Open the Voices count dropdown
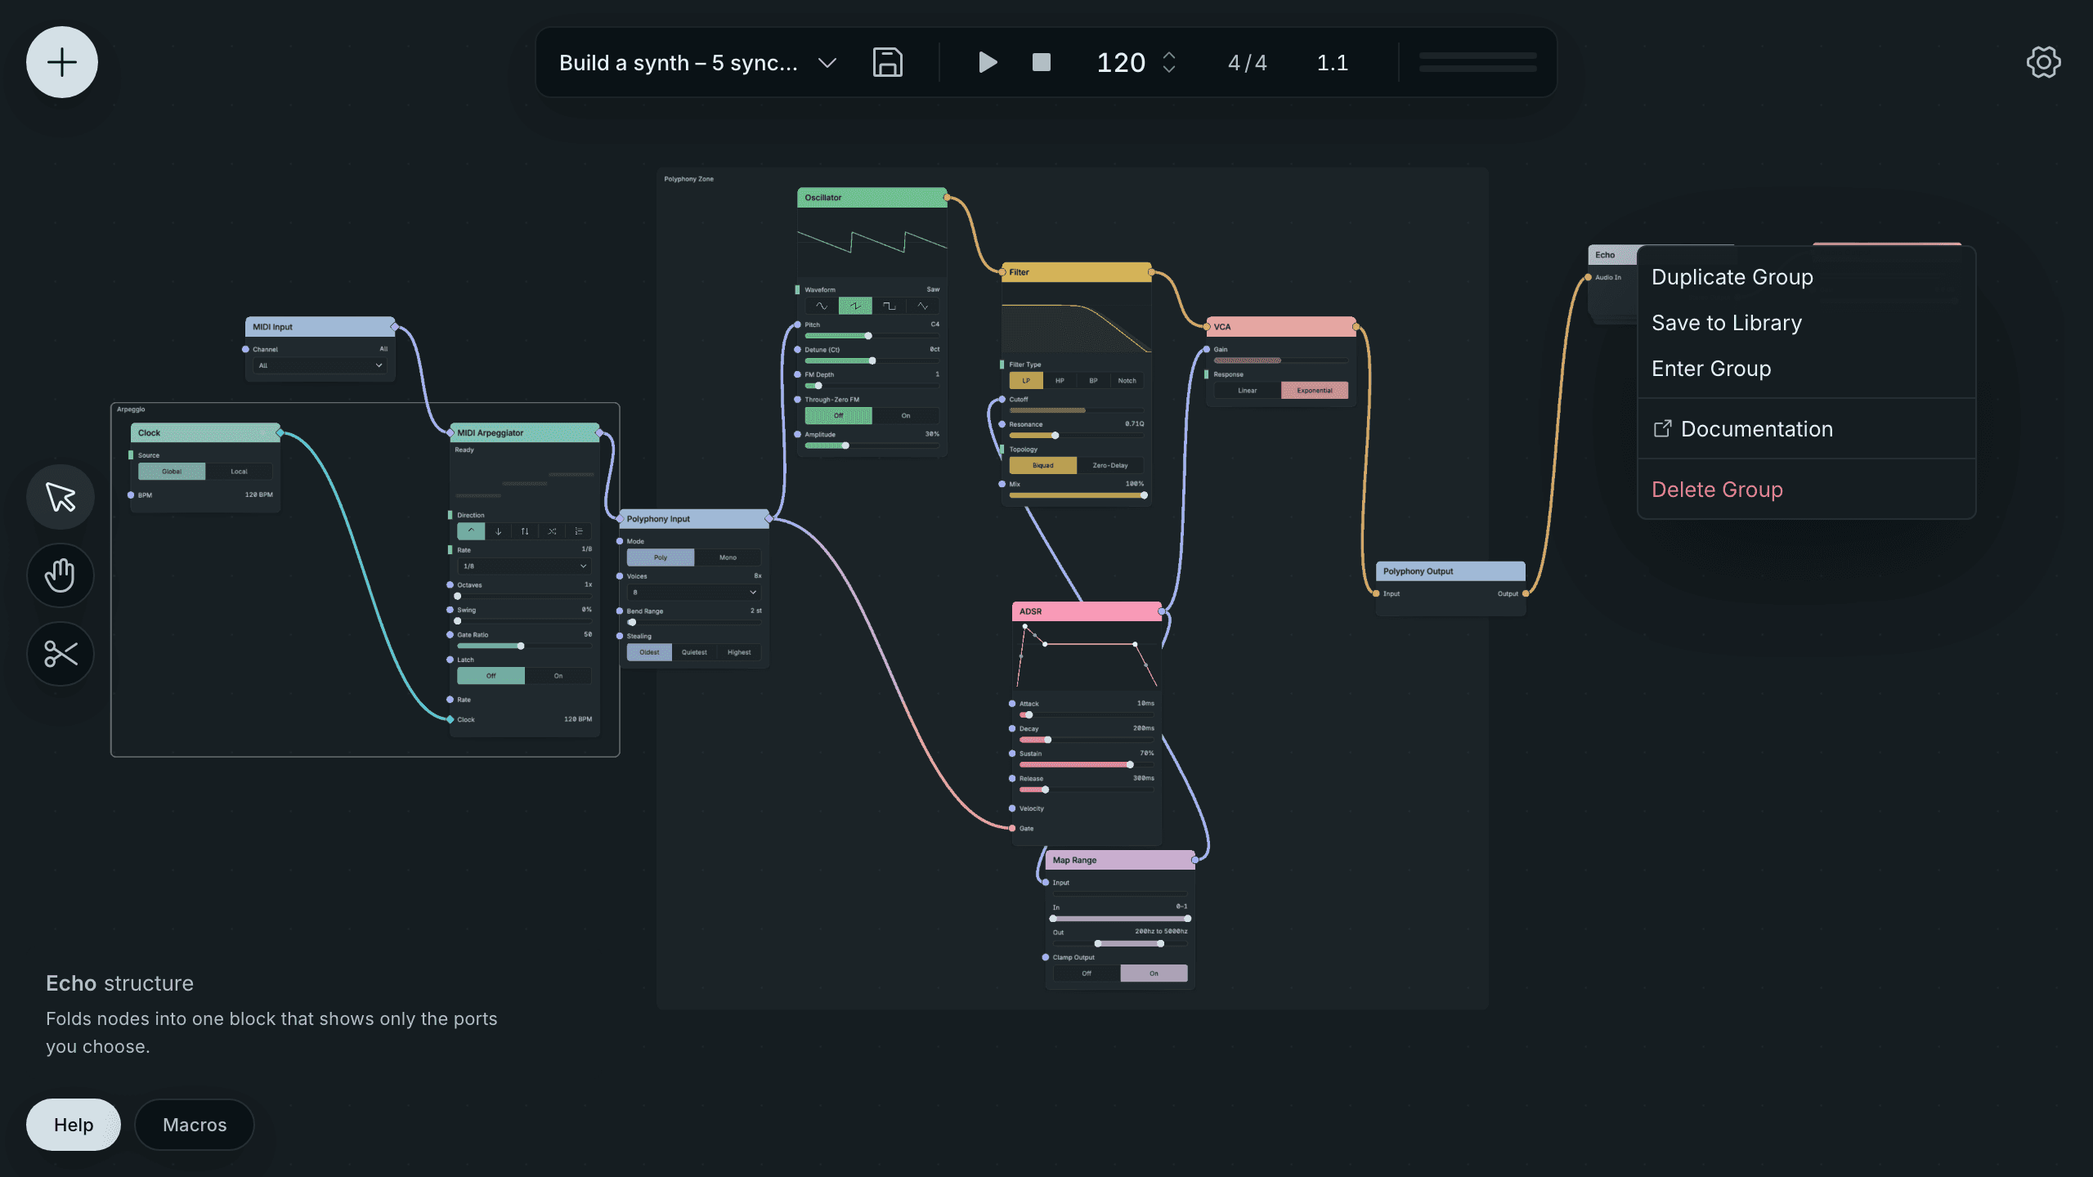Screen dimensions: 2093x1177 pos(694,593)
